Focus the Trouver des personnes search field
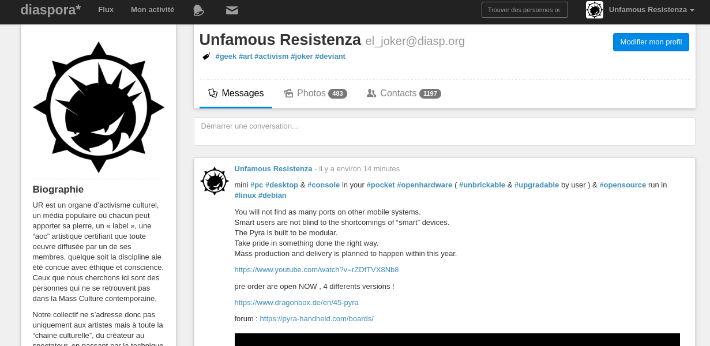Viewport: 710px width, 346px height. 524,10
